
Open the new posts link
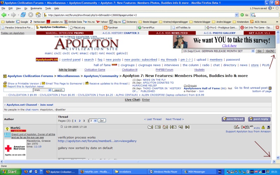coord(113,59)
